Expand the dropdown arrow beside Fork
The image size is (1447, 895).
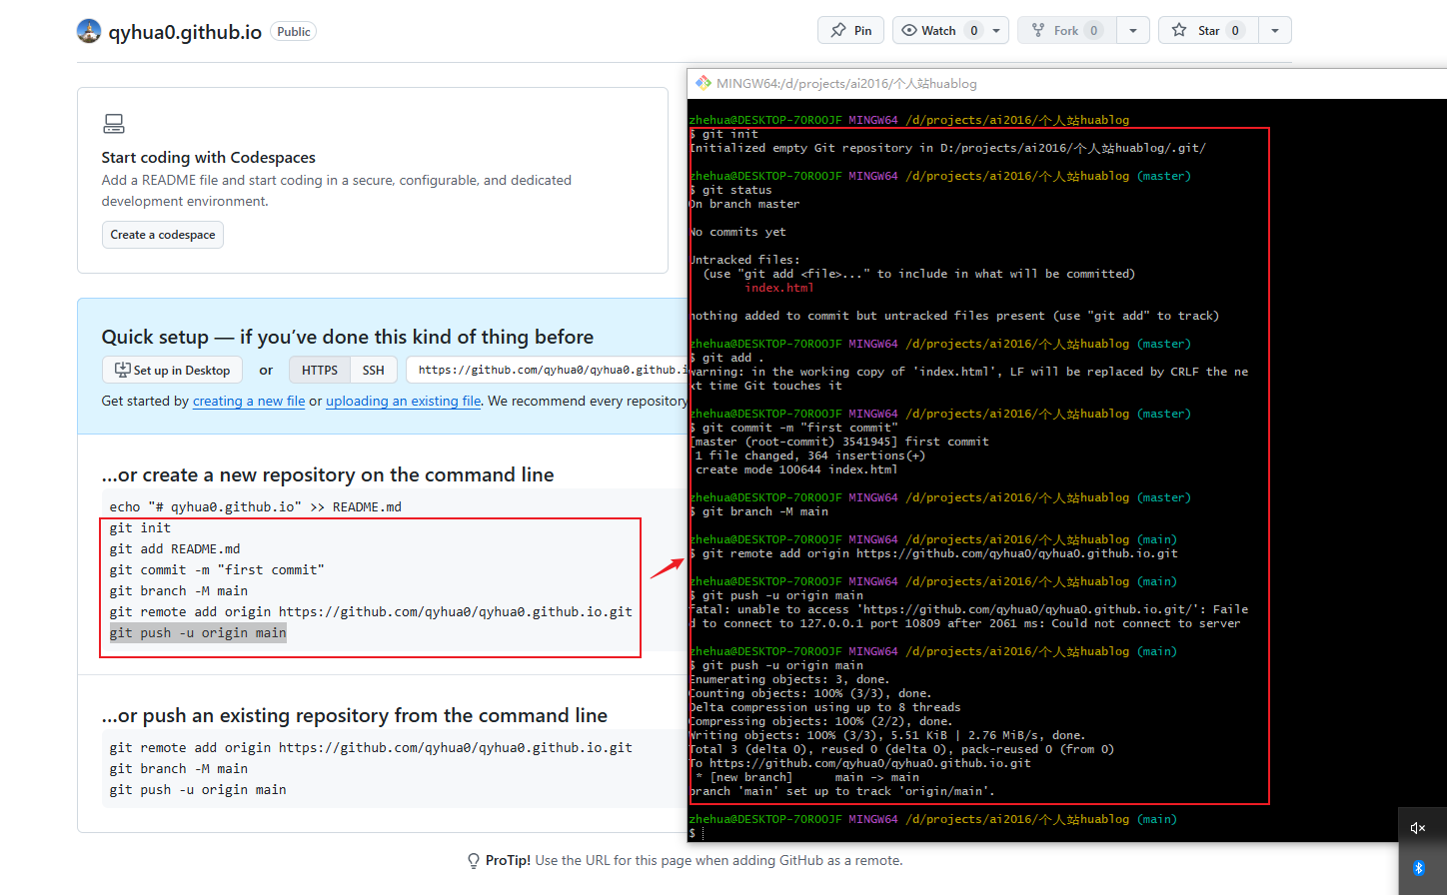click(x=1132, y=30)
